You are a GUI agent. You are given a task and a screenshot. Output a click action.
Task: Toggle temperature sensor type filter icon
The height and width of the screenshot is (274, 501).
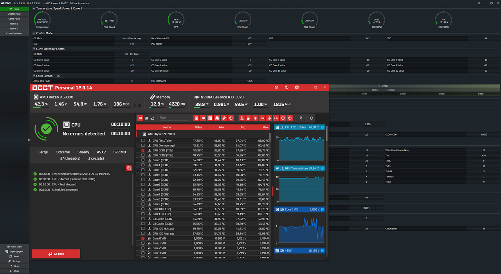pos(242,118)
